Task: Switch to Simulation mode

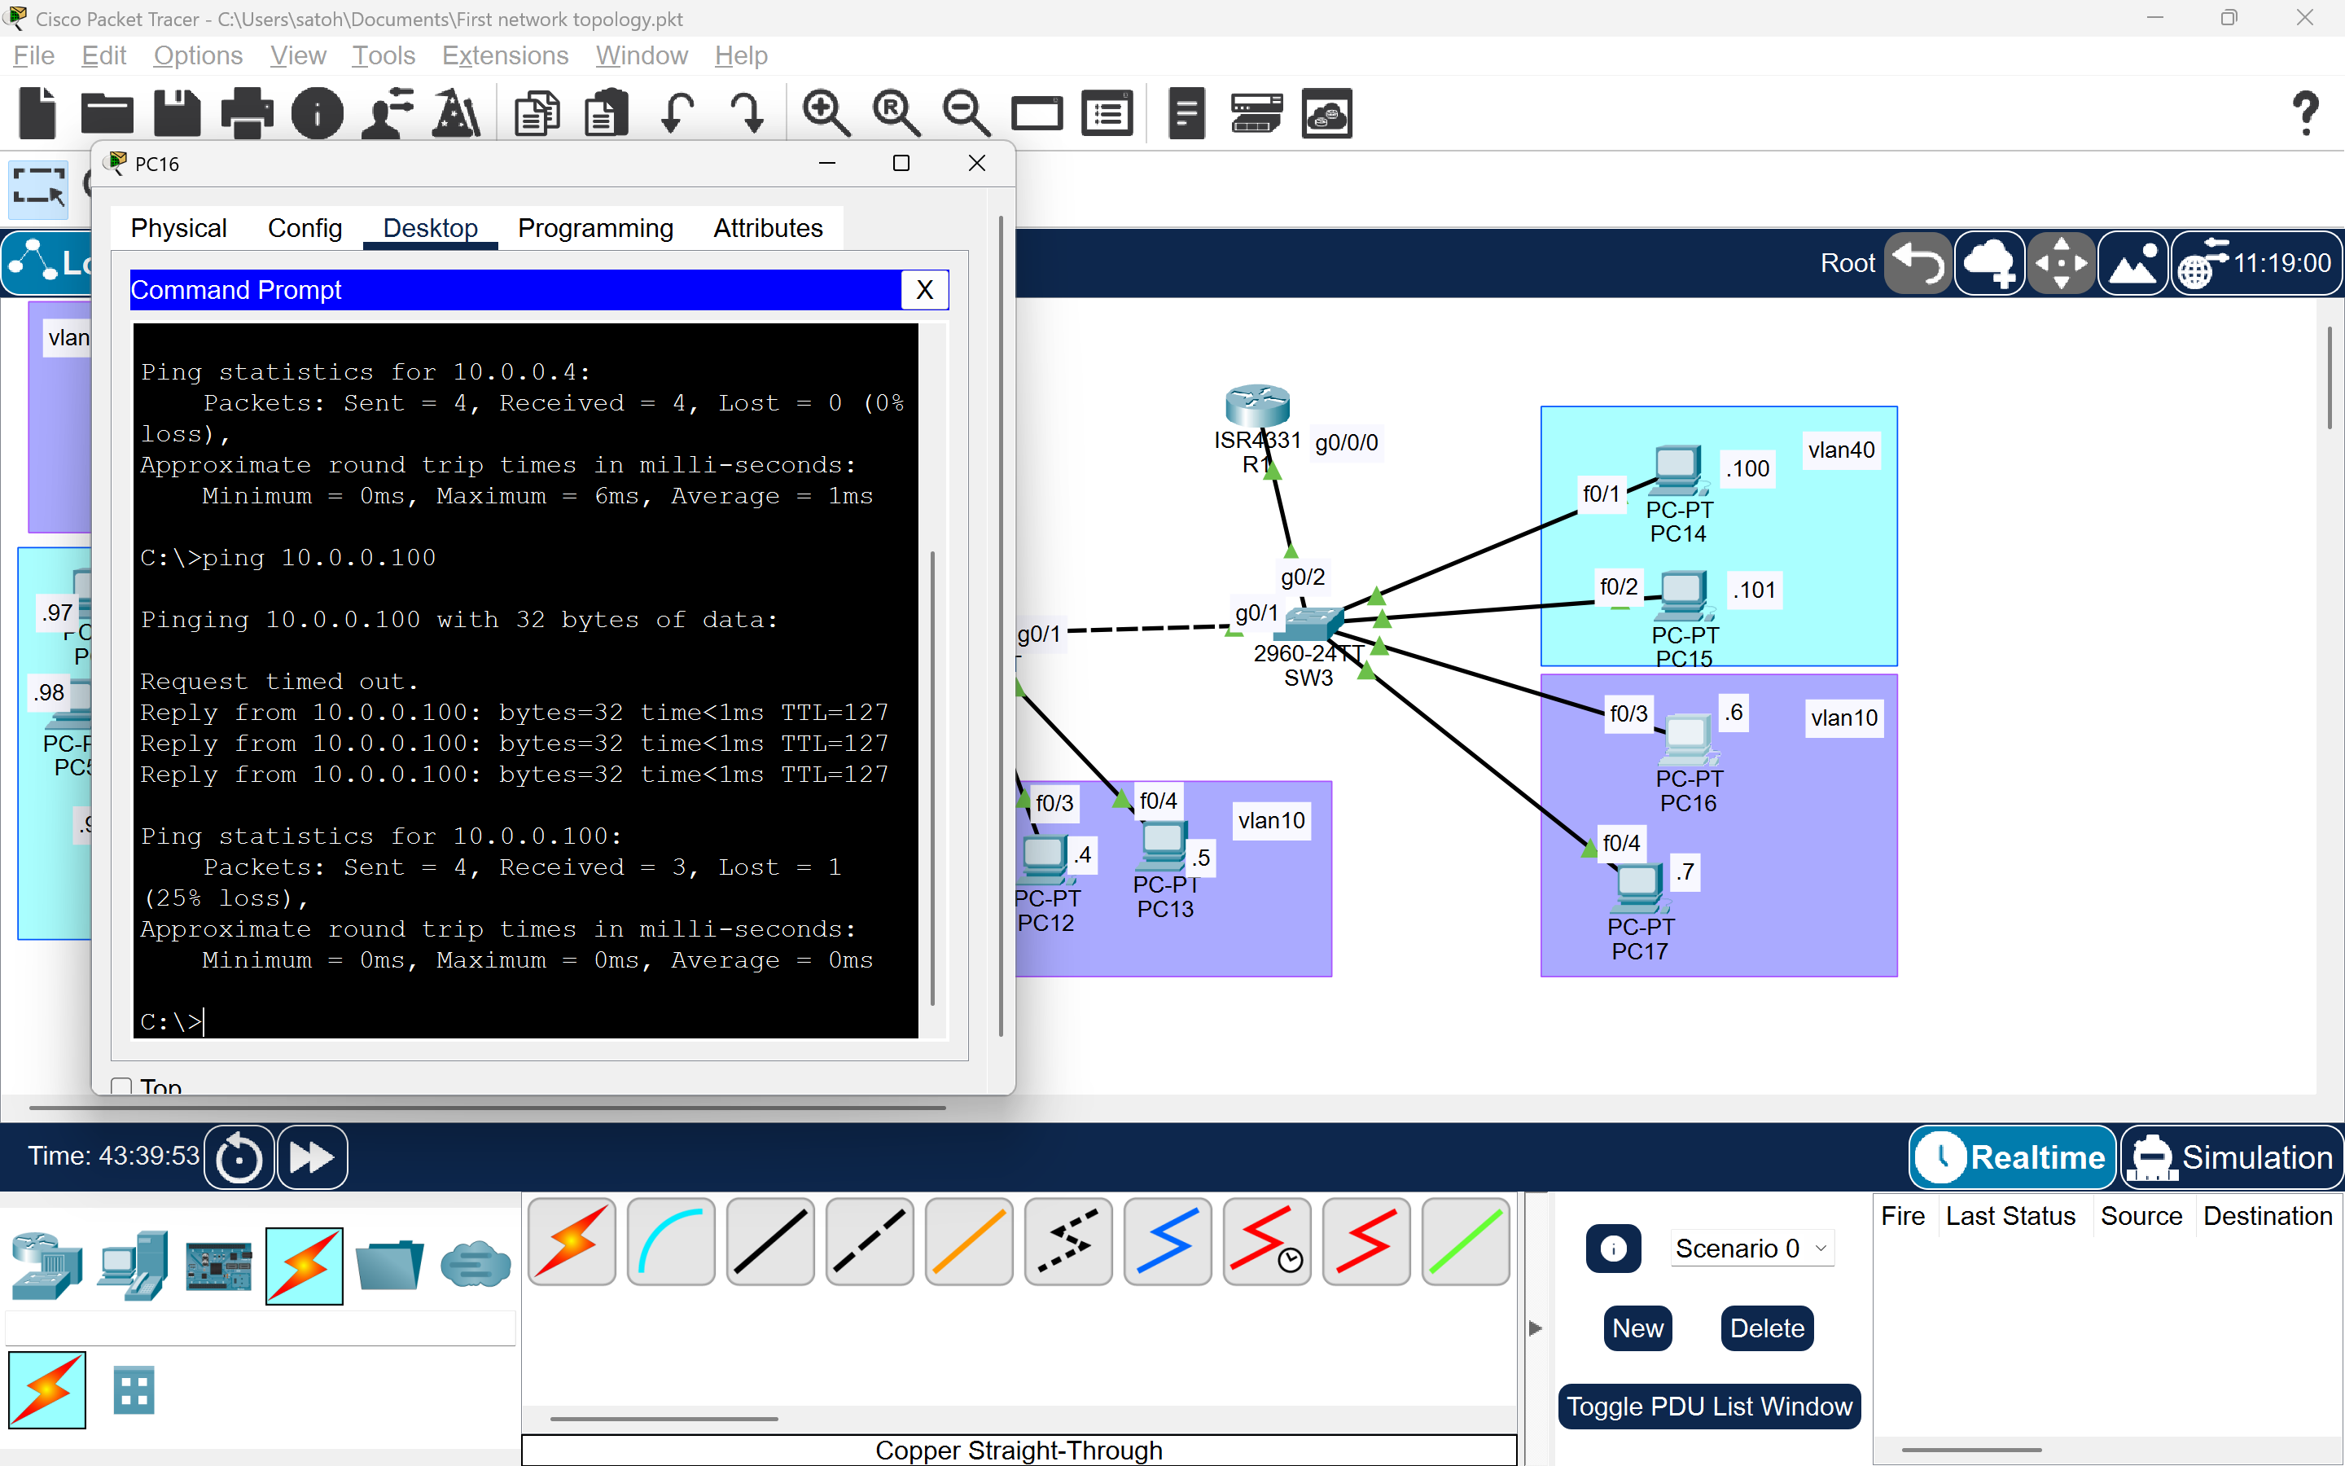Action: 2229,1157
